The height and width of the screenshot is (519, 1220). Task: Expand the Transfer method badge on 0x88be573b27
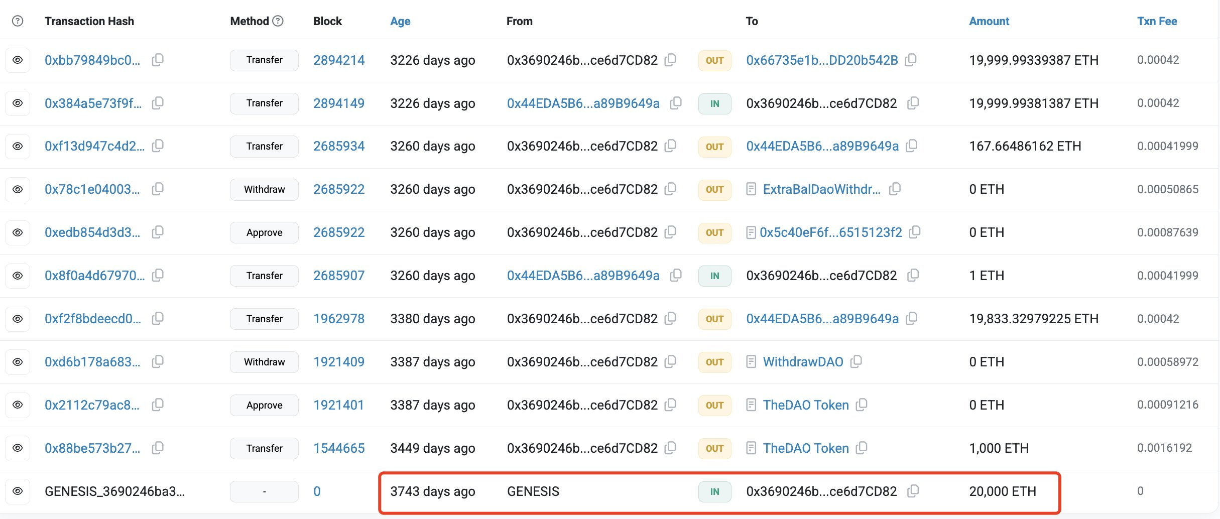pos(264,448)
